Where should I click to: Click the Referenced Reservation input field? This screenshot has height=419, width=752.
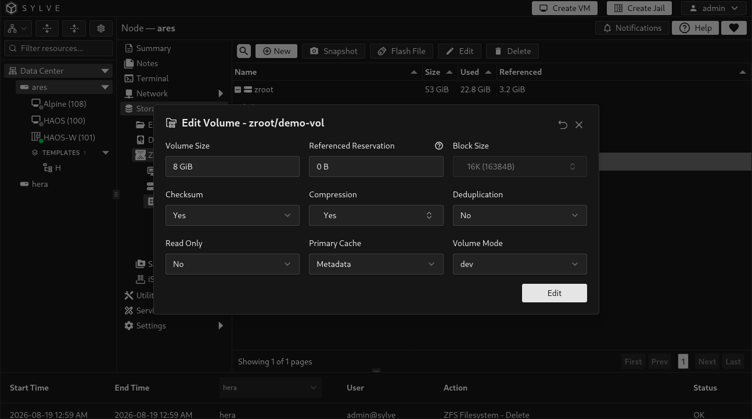point(376,167)
